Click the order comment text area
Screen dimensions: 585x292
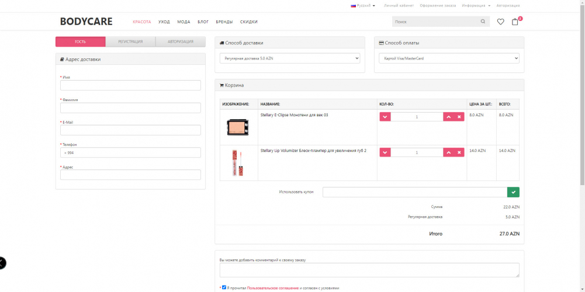point(369,270)
